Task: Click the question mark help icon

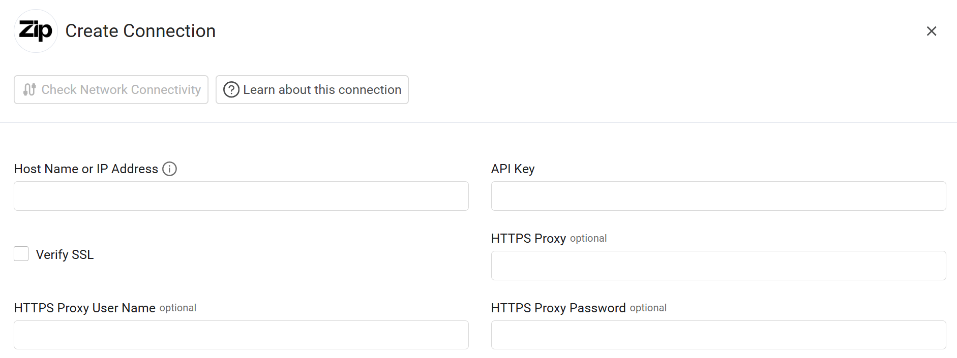Action: point(231,89)
